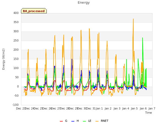Click the Energy chart title

(84, 3)
